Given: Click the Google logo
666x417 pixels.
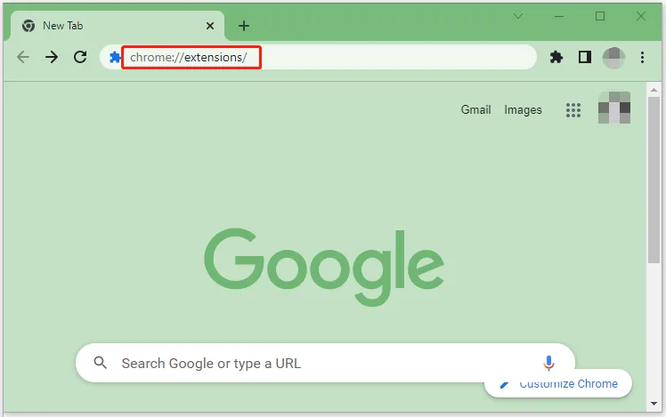Looking at the screenshot, I should click(324, 267).
